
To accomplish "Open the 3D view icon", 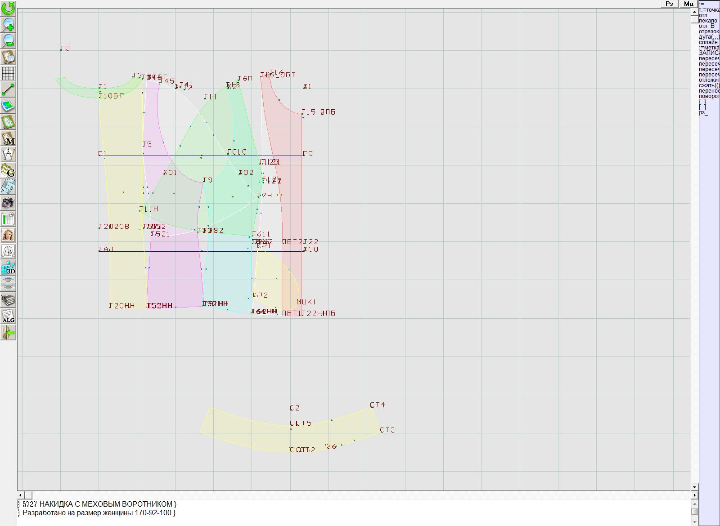I will 8,267.
